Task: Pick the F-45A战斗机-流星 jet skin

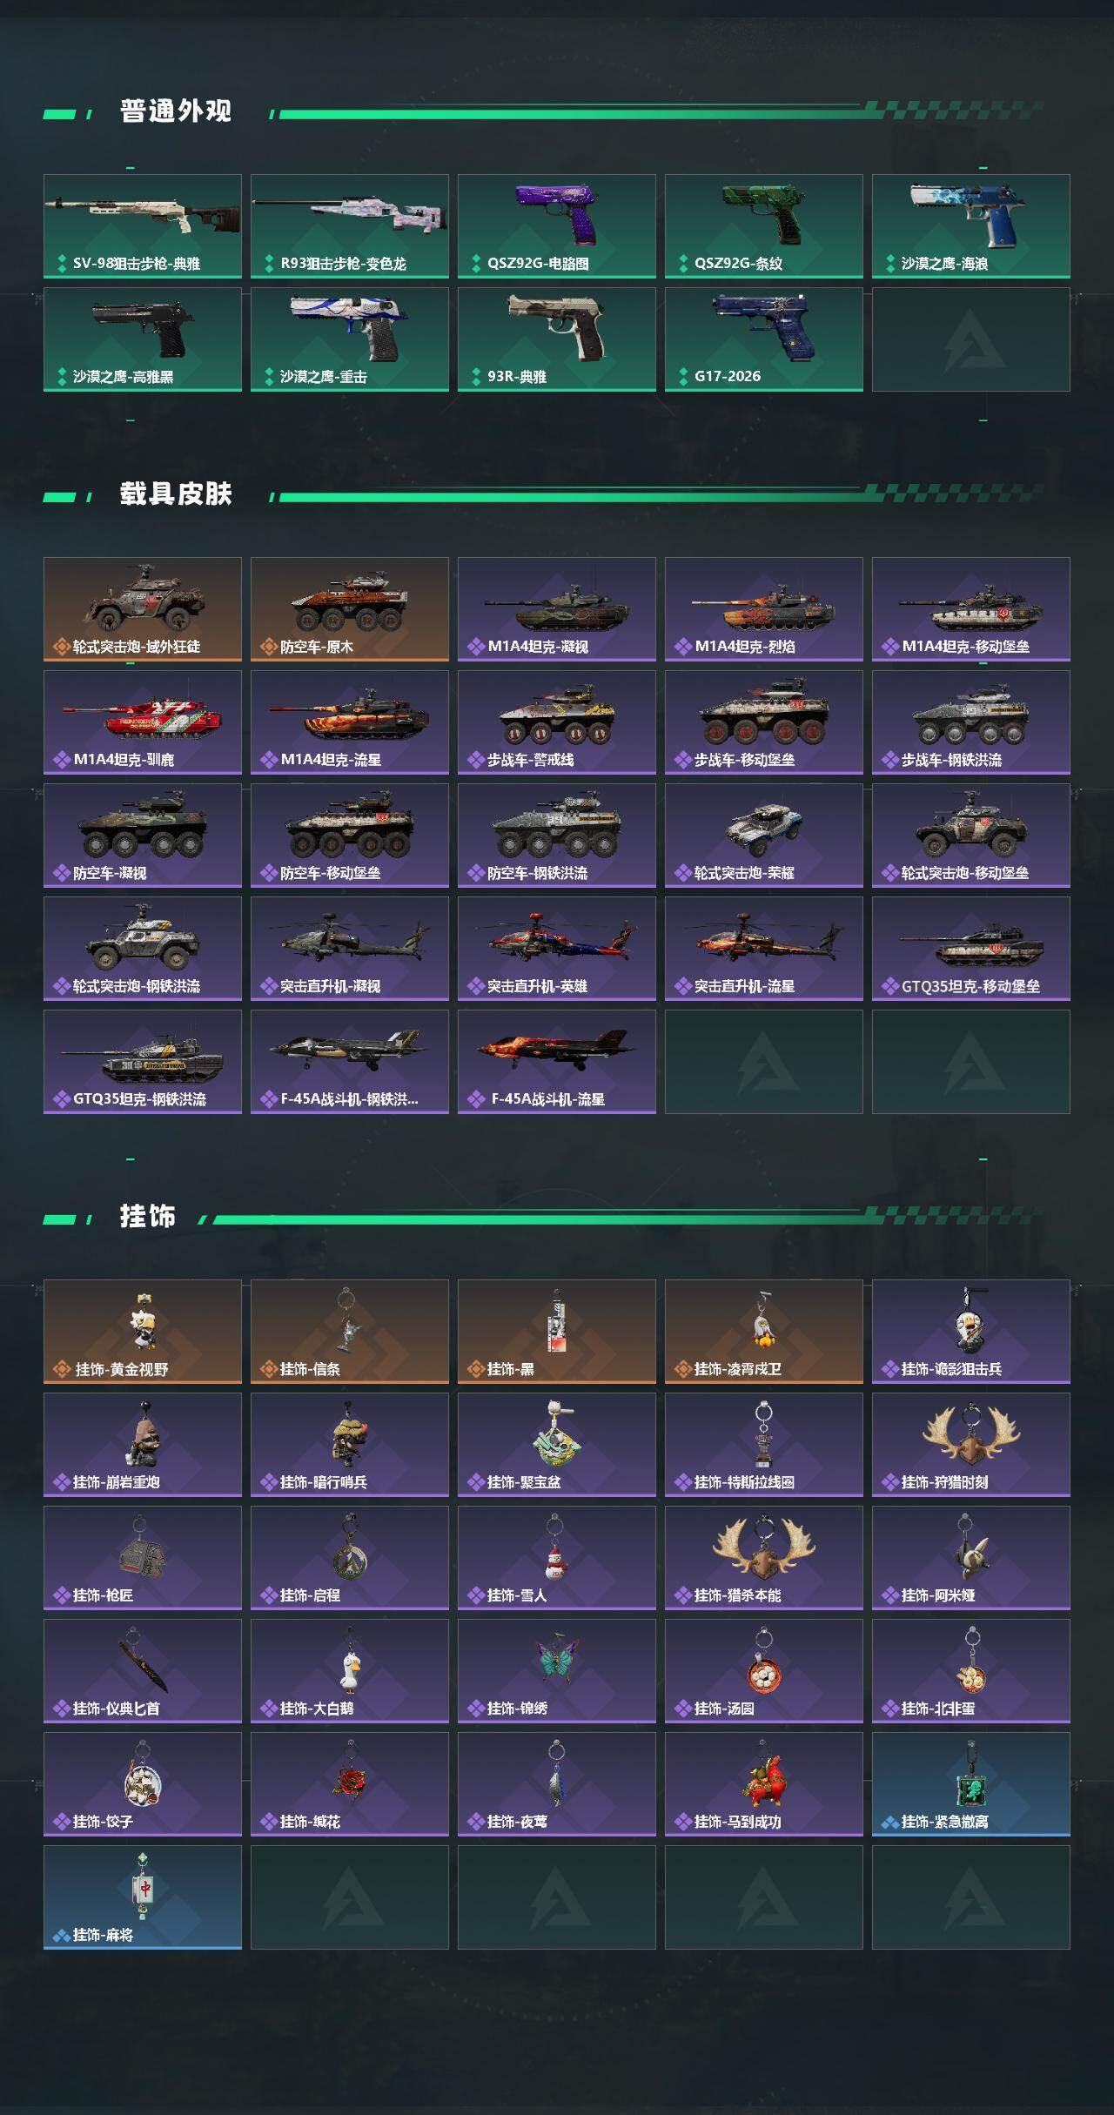Action: 557,1062
